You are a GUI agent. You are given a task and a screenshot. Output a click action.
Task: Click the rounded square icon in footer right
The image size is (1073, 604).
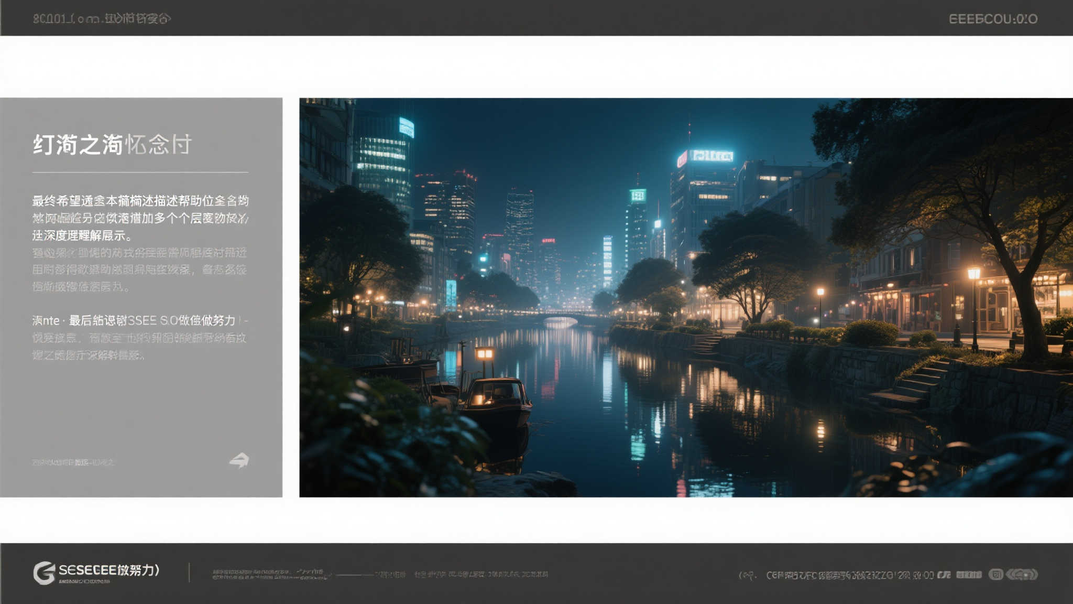(995, 575)
